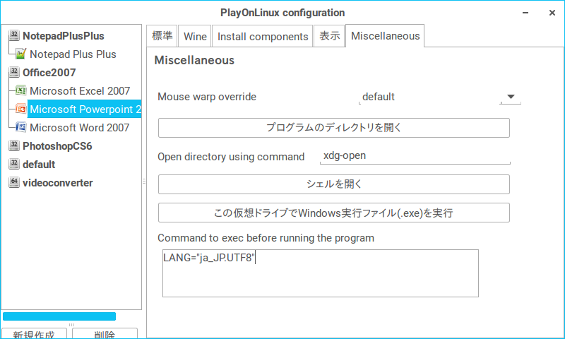The image size is (565, 339).
Task: Select NotepadPlusPlus in the drive tree
Action: click(x=64, y=36)
